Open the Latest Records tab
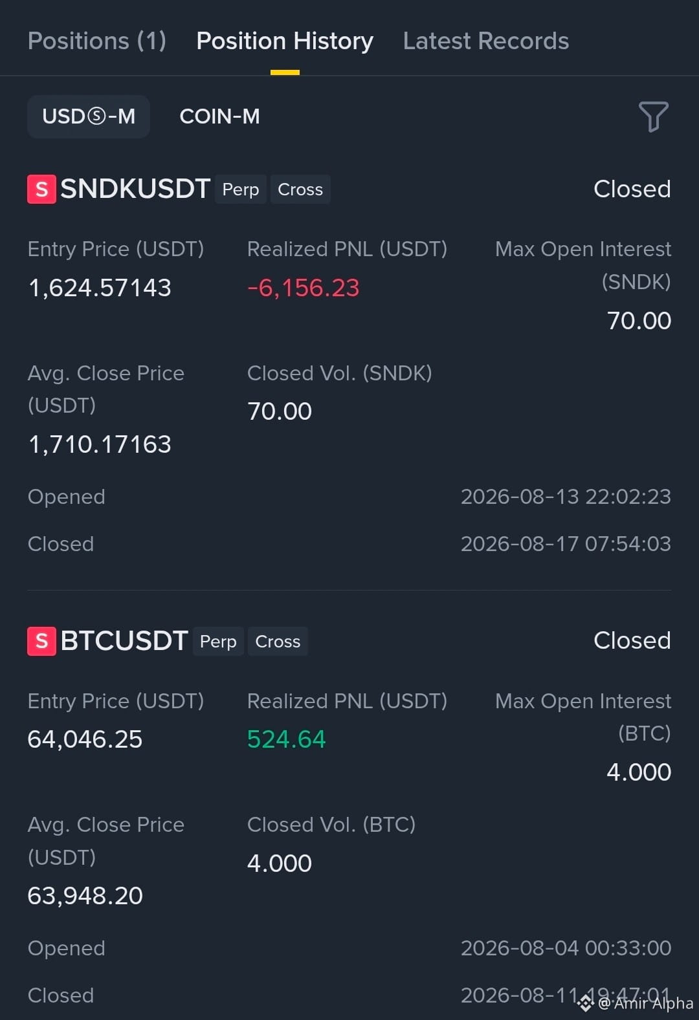This screenshot has height=1020, width=699. (486, 41)
